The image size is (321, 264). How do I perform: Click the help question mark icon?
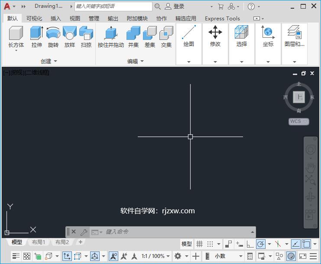point(251,7)
